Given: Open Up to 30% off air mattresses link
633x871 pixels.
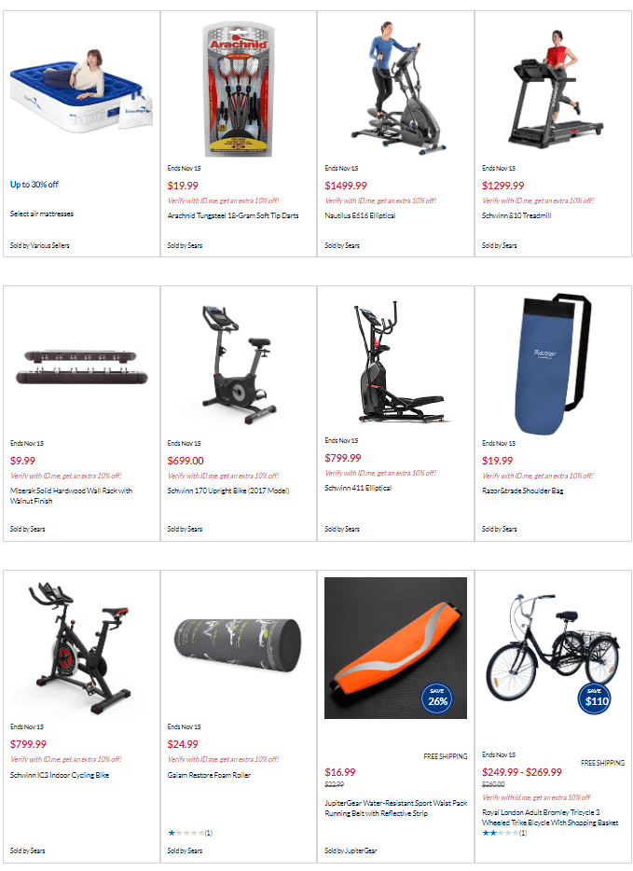Looking at the screenshot, I should pyautogui.click(x=34, y=185).
